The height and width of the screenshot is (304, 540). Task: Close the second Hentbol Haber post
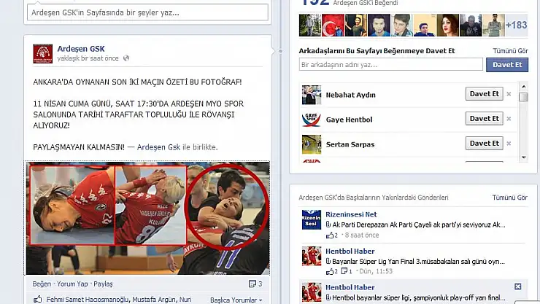(x=517, y=287)
